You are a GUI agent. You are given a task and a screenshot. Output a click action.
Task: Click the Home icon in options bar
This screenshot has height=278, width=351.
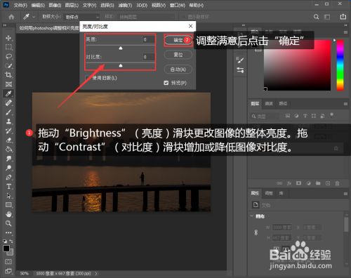point(11,17)
